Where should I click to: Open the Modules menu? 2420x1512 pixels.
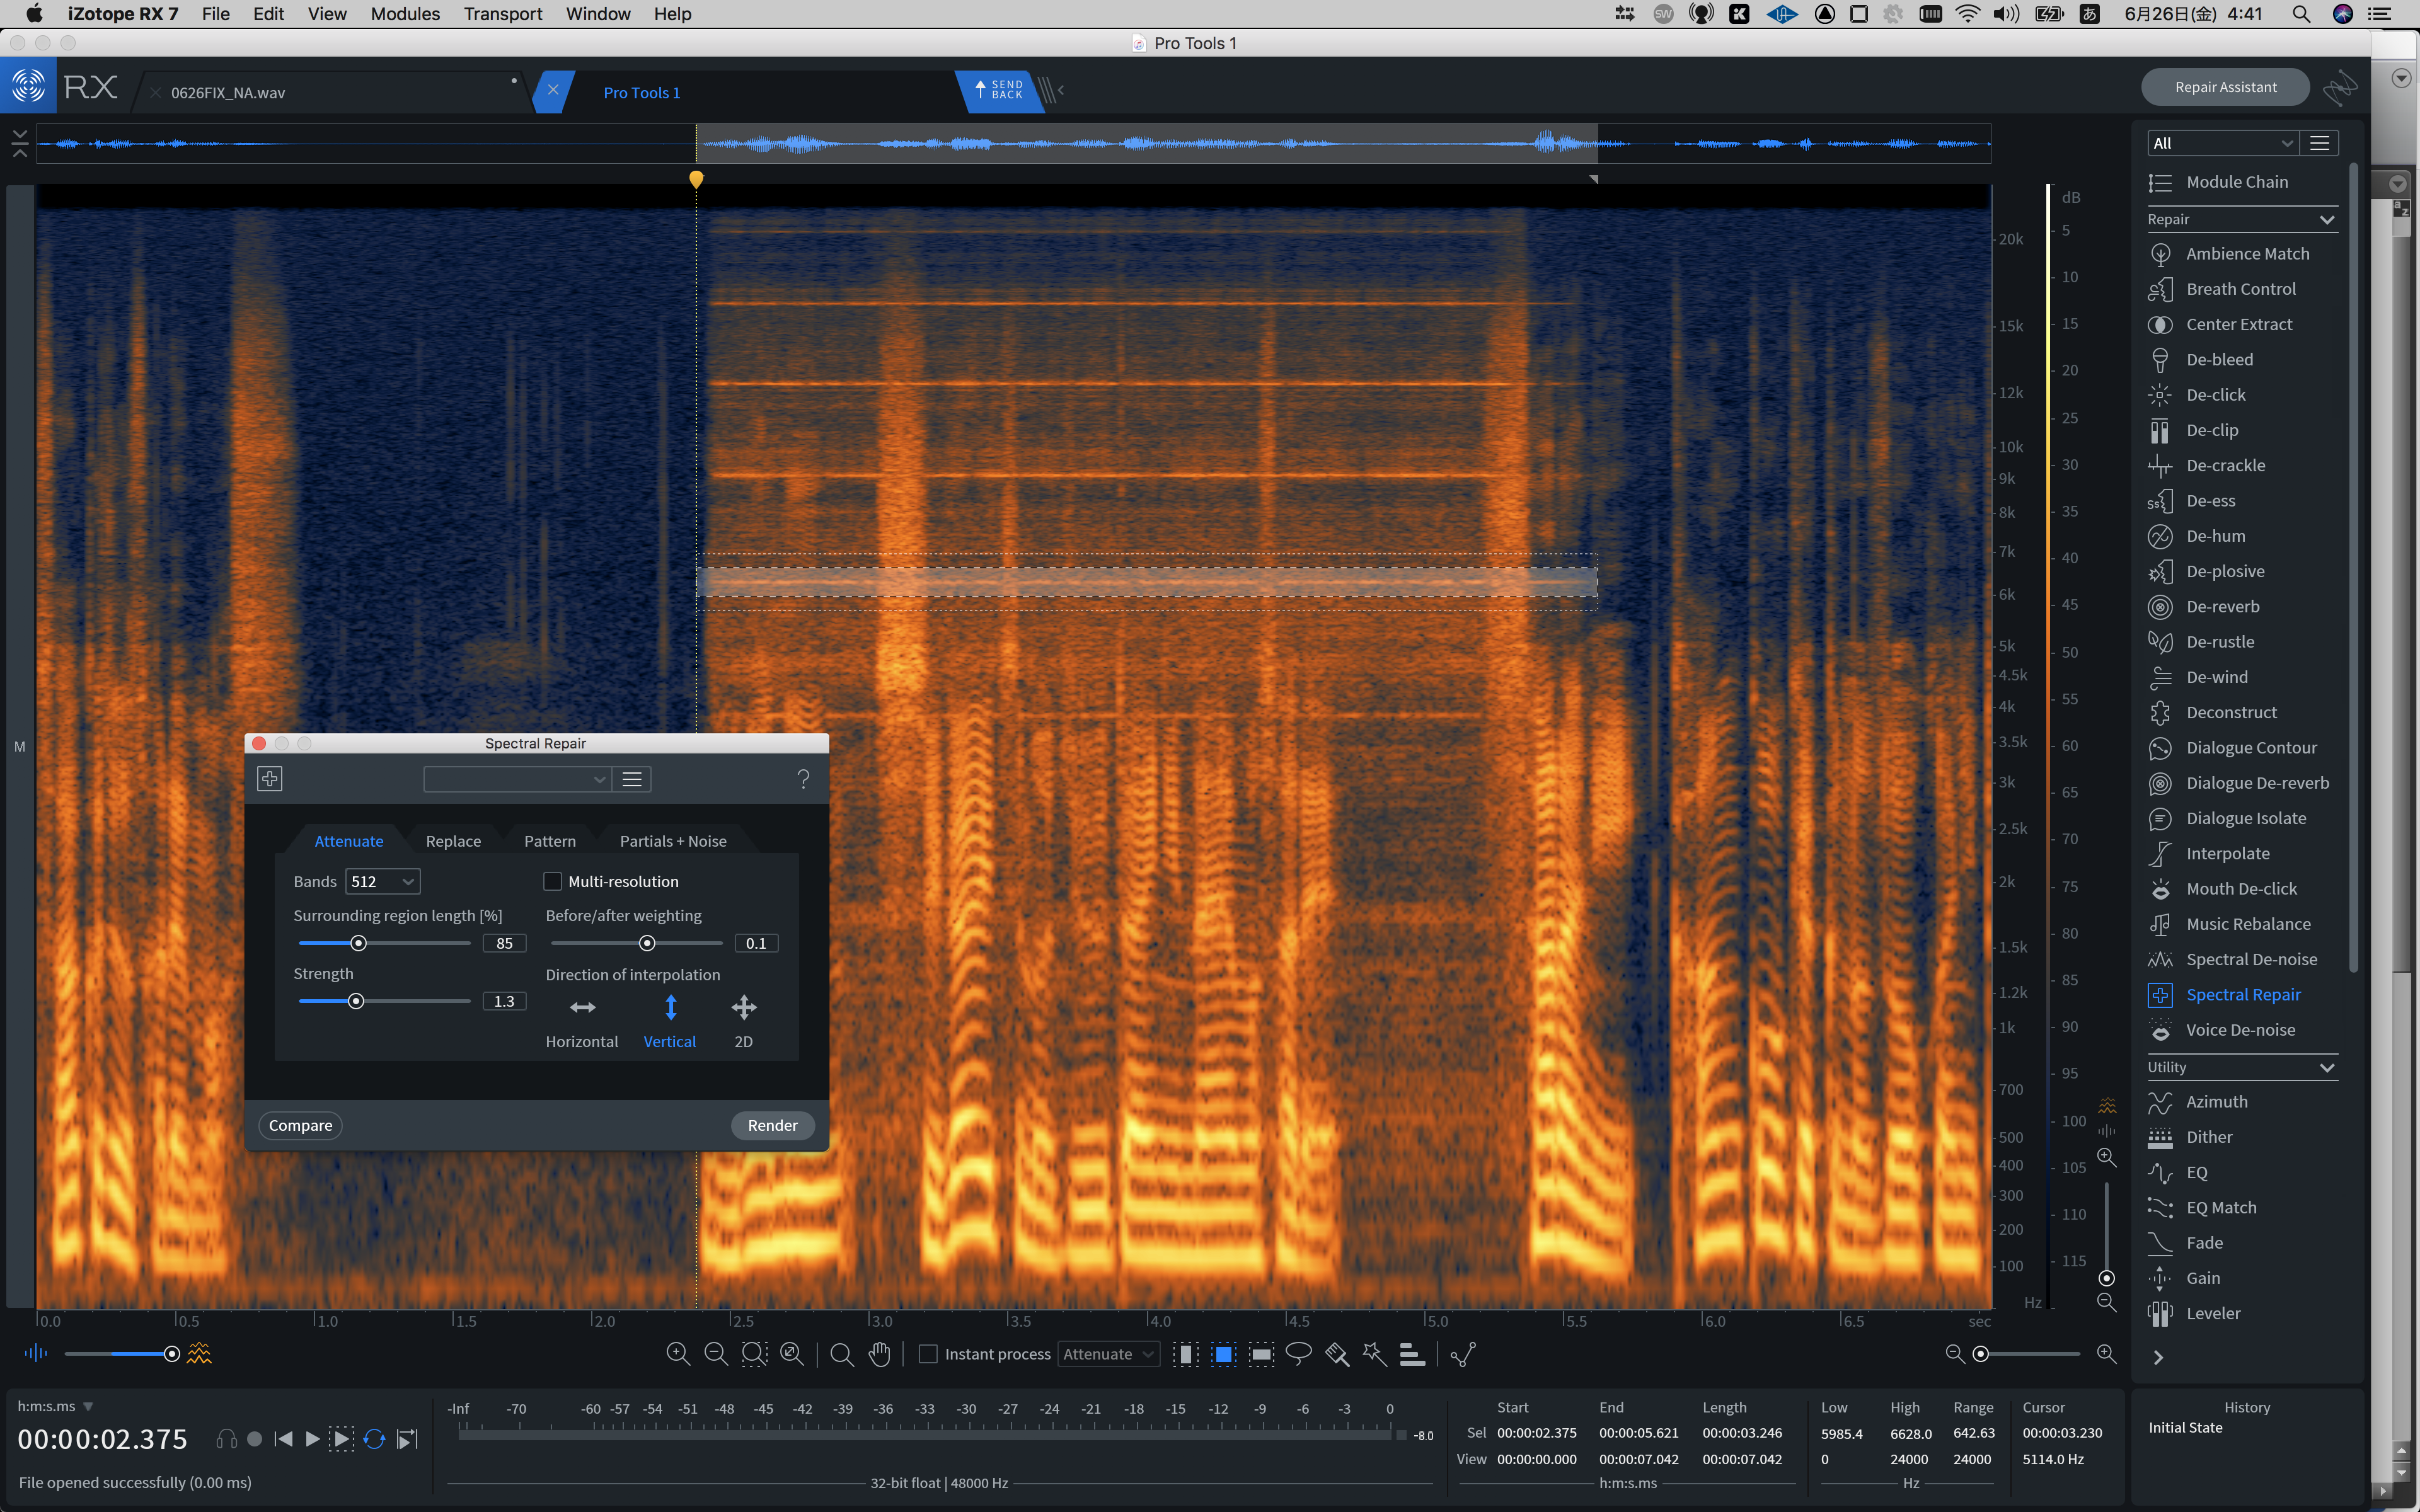pyautogui.click(x=405, y=14)
